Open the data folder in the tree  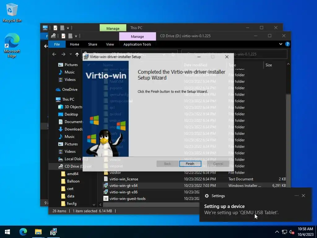click(x=68, y=196)
